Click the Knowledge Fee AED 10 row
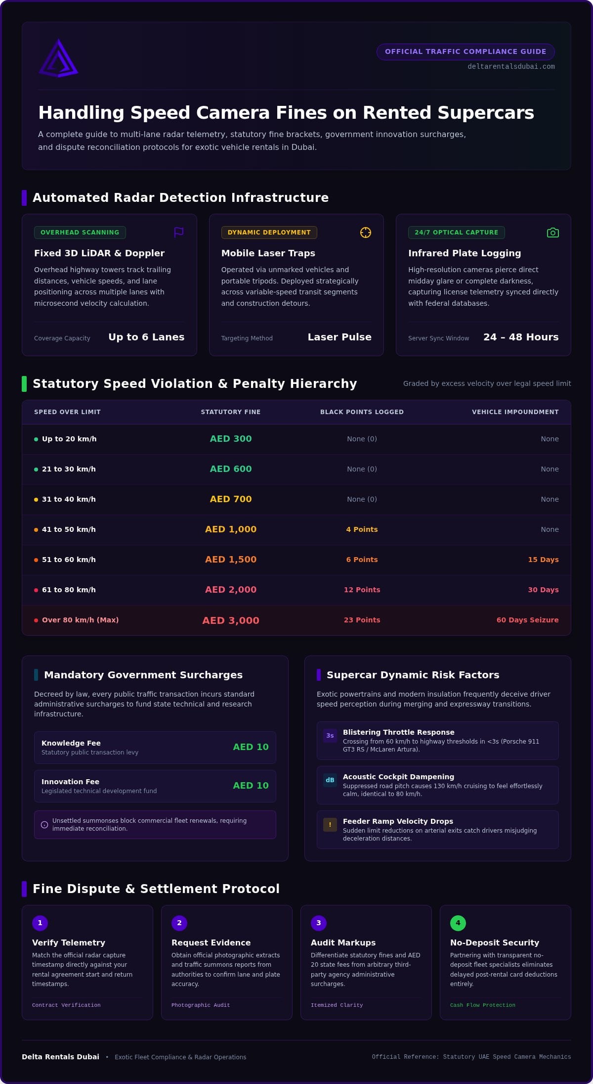Image resolution: width=593 pixels, height=1084 pixels. tap(155, 748)
